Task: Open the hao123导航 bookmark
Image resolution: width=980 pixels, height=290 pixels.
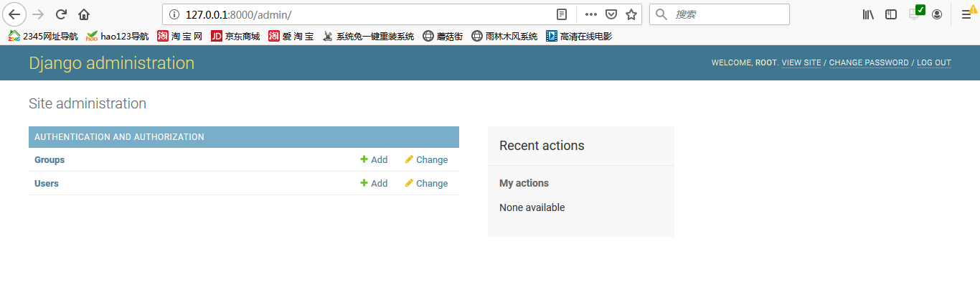Action: point(118,36)
